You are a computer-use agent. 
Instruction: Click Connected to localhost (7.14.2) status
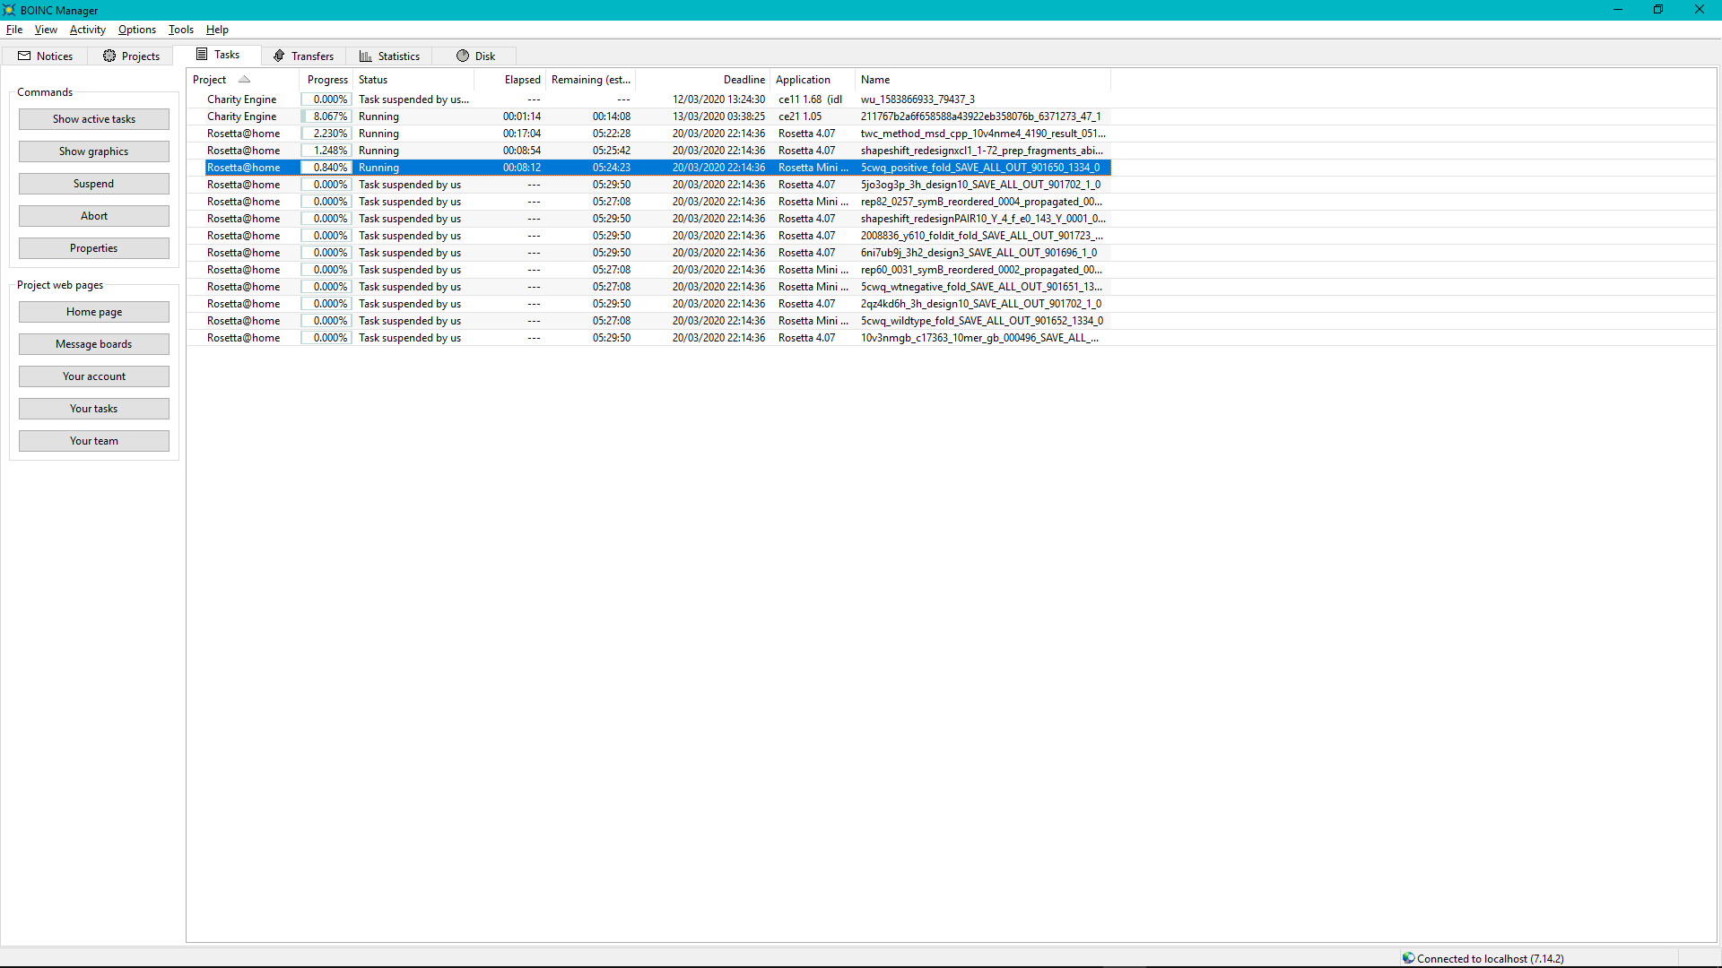click(1490, 958)
